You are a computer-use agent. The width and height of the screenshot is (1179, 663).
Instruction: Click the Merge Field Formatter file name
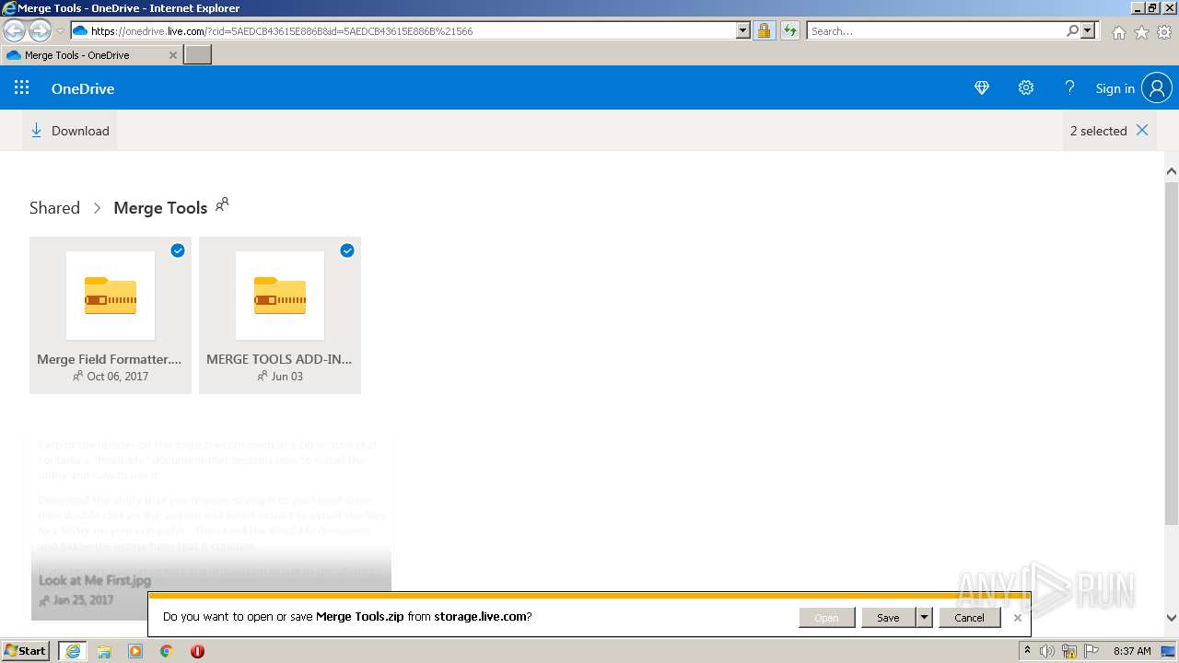point(110,359)
